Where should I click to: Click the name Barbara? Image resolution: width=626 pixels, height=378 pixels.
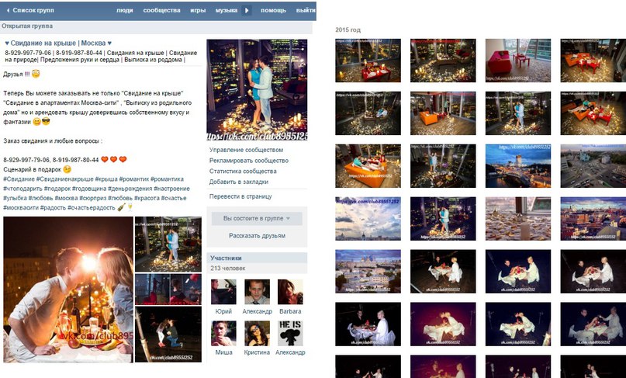click(x=290, y=311)
